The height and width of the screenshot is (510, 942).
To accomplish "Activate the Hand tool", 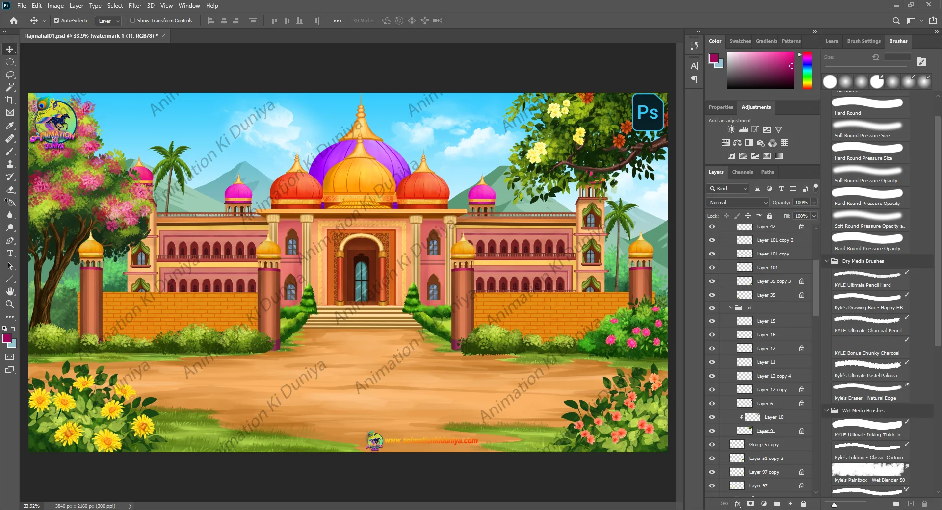I will point(10,292).
